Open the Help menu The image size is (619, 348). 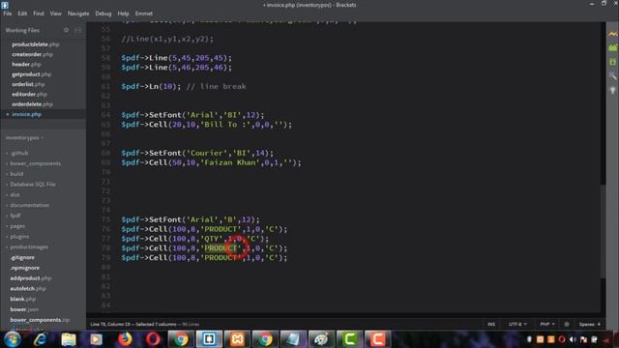click(x=123, y=14)
